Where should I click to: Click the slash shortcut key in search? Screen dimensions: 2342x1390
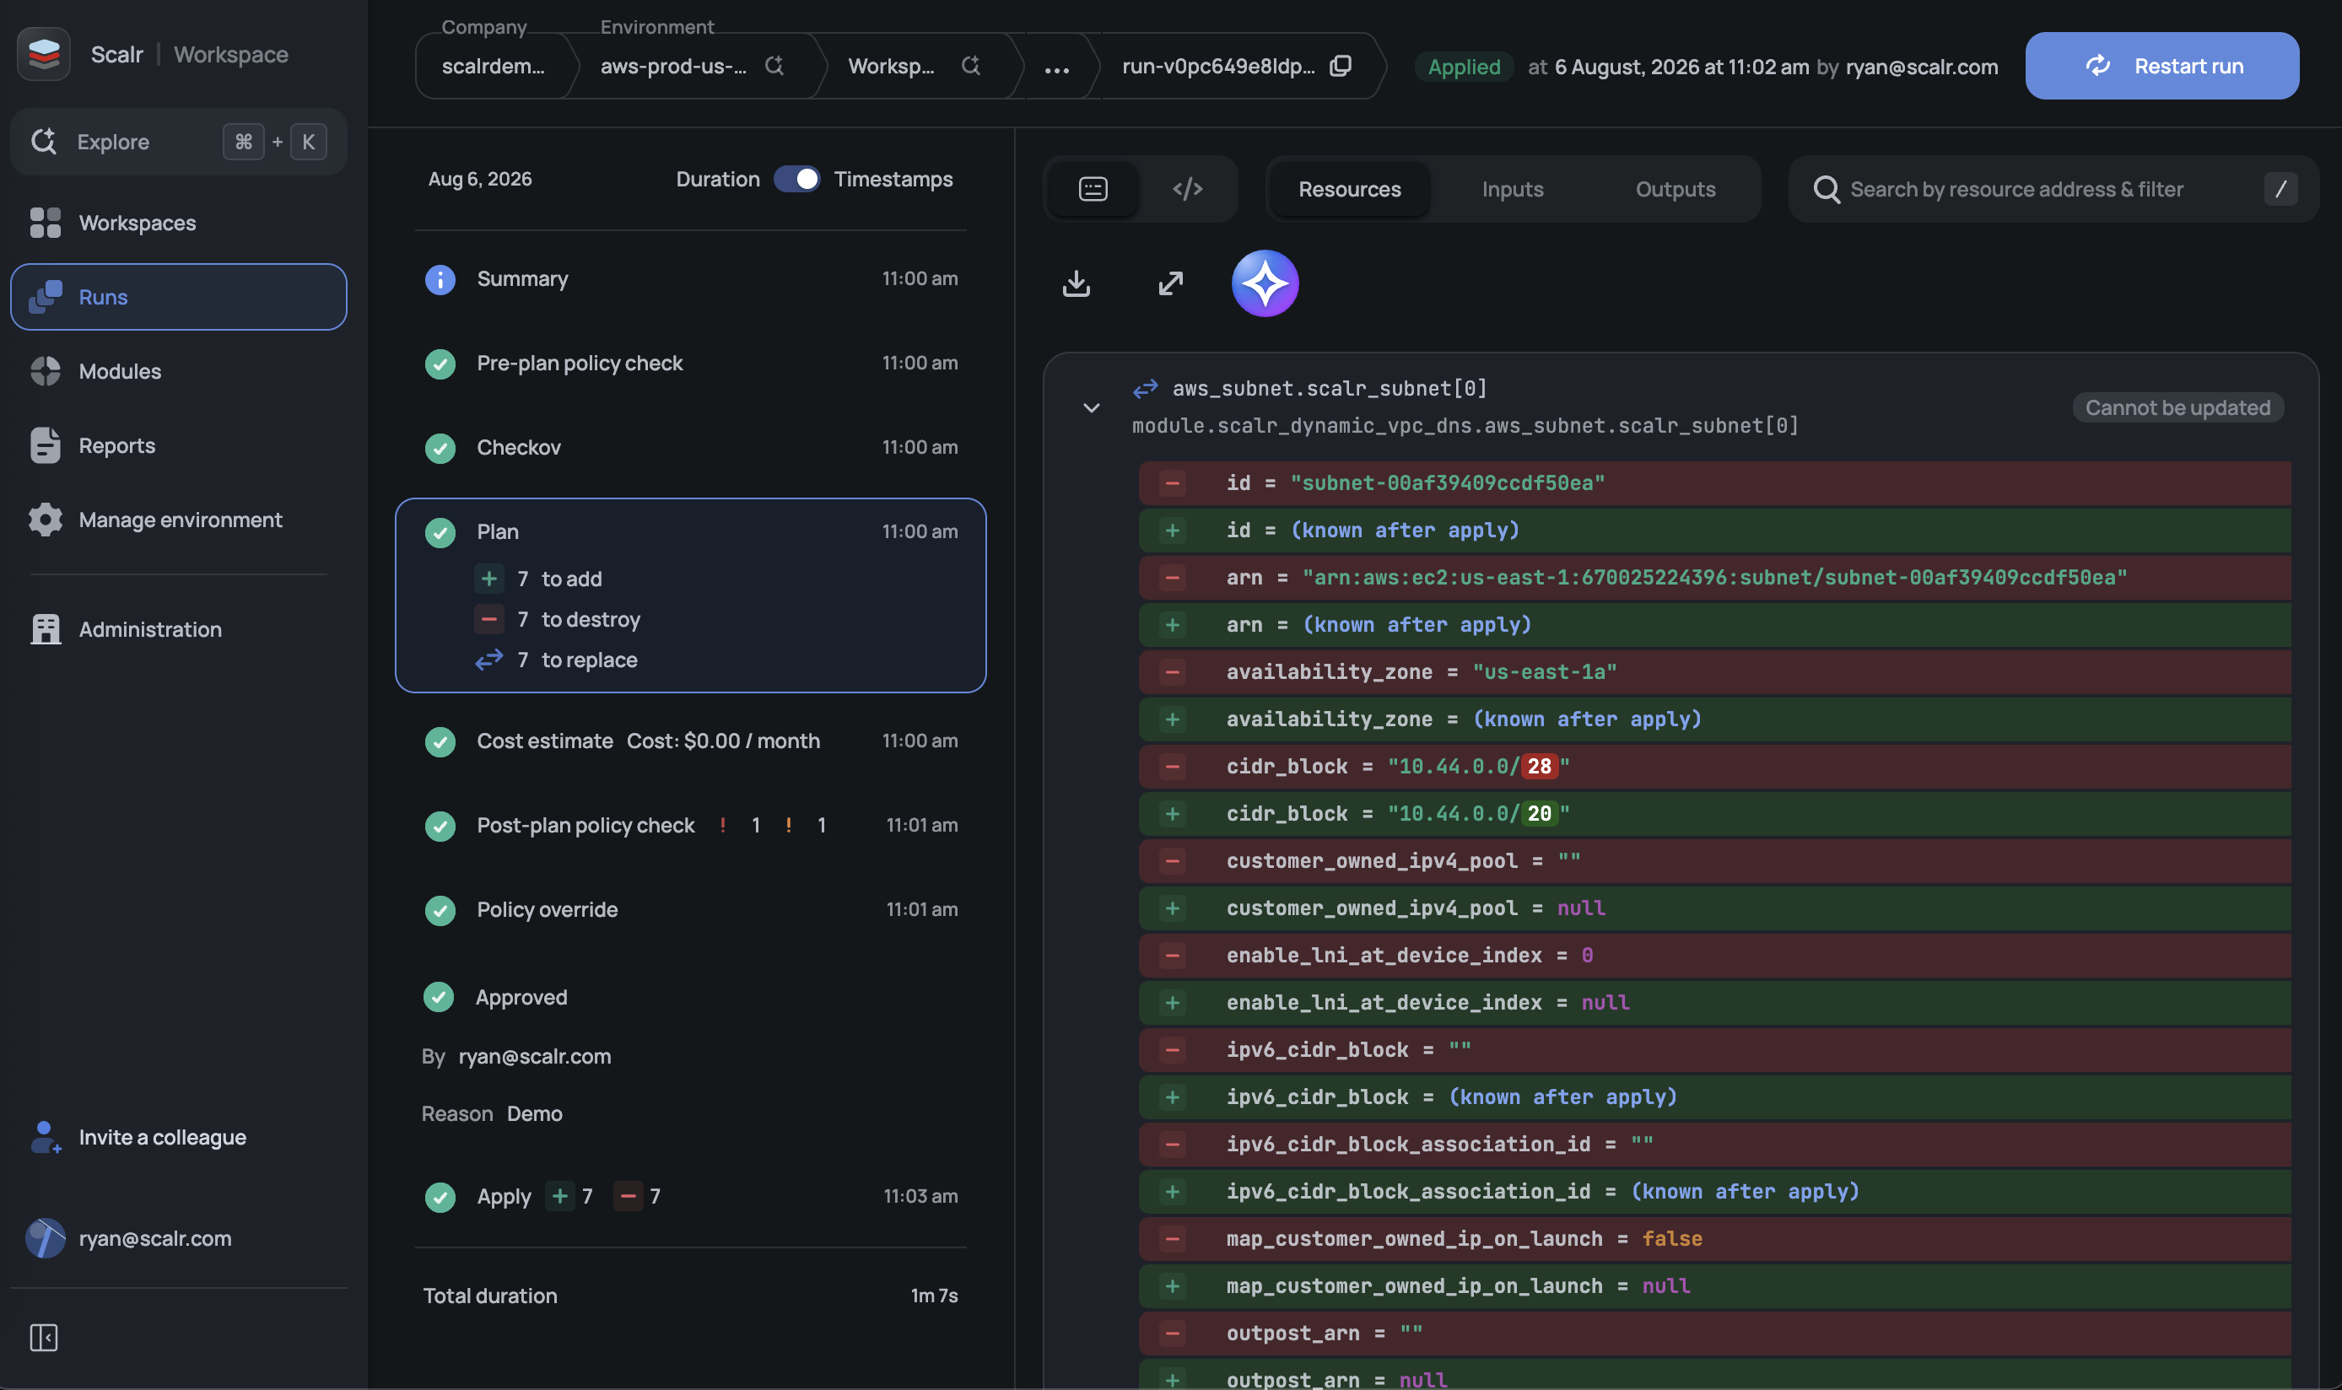(2280, 189)
